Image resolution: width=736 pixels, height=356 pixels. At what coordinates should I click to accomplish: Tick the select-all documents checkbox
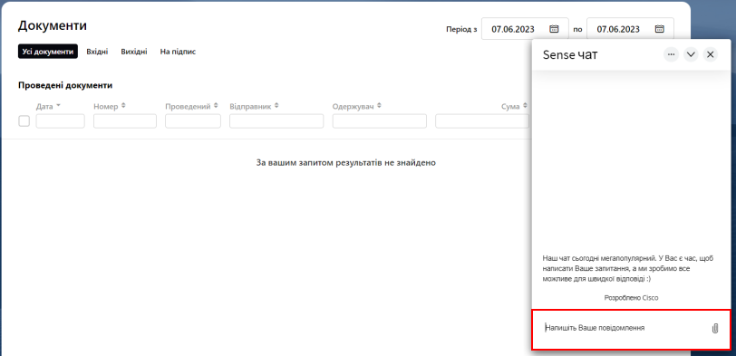(24, 121)
